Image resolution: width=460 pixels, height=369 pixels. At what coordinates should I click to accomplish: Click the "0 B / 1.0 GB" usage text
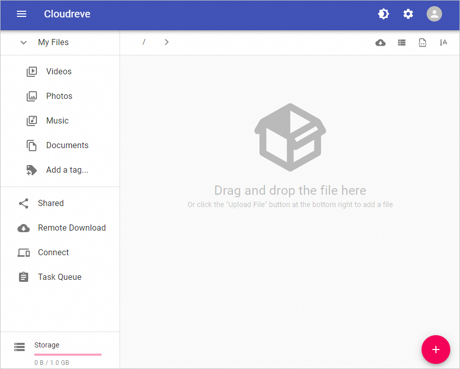[x=52, y=363]
